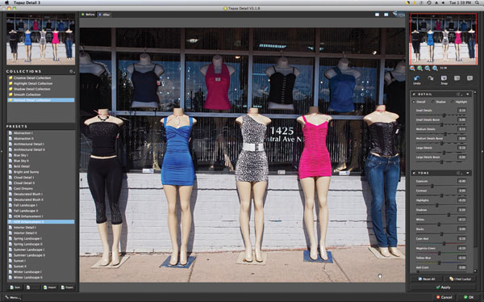Collapse the Detail panel with its arrow
The width and height of the screenshot is (484, 302).
click(x=468, y=94)
